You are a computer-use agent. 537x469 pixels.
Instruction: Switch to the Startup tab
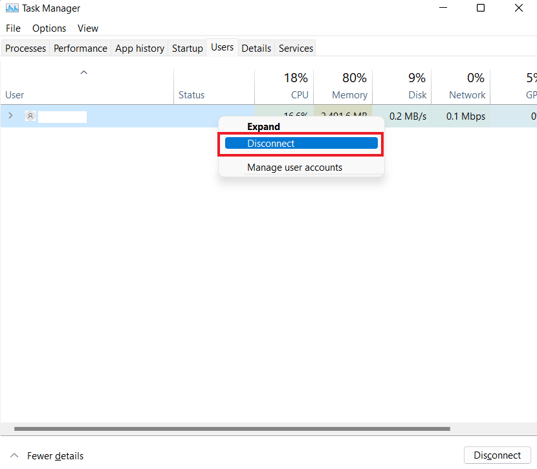pos(188,49)
